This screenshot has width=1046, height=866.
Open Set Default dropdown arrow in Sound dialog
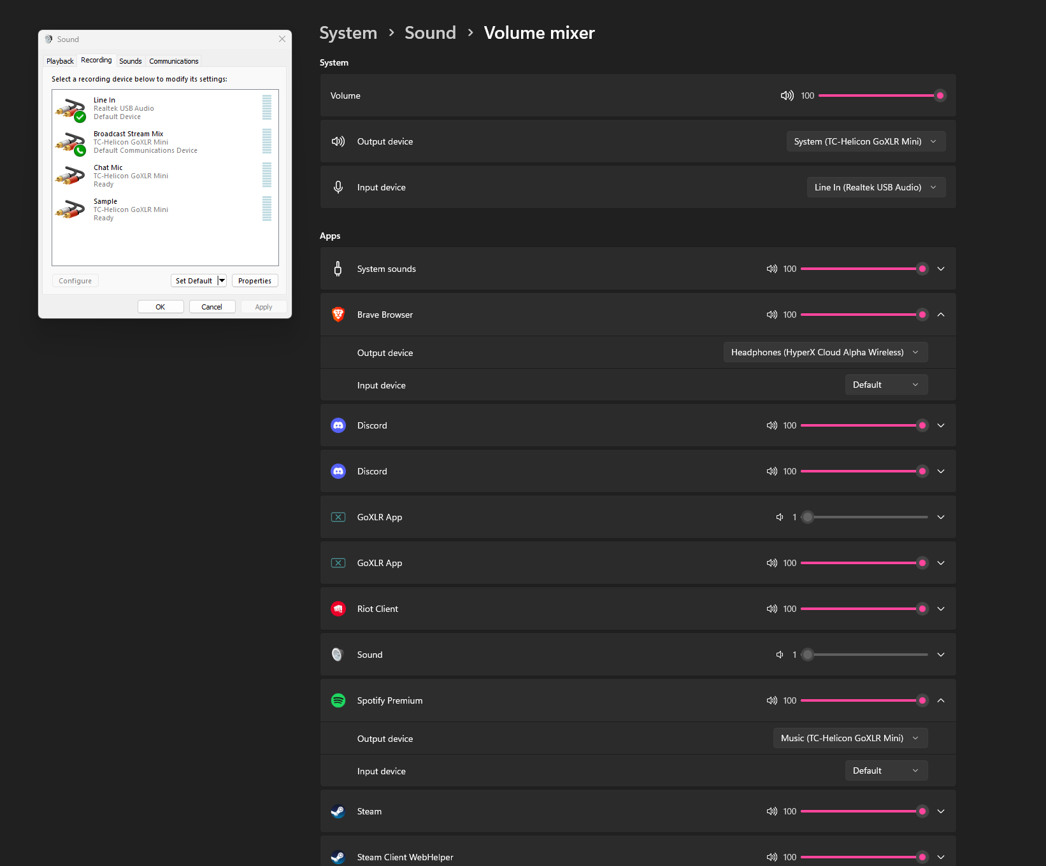click(x=222, y=281)
